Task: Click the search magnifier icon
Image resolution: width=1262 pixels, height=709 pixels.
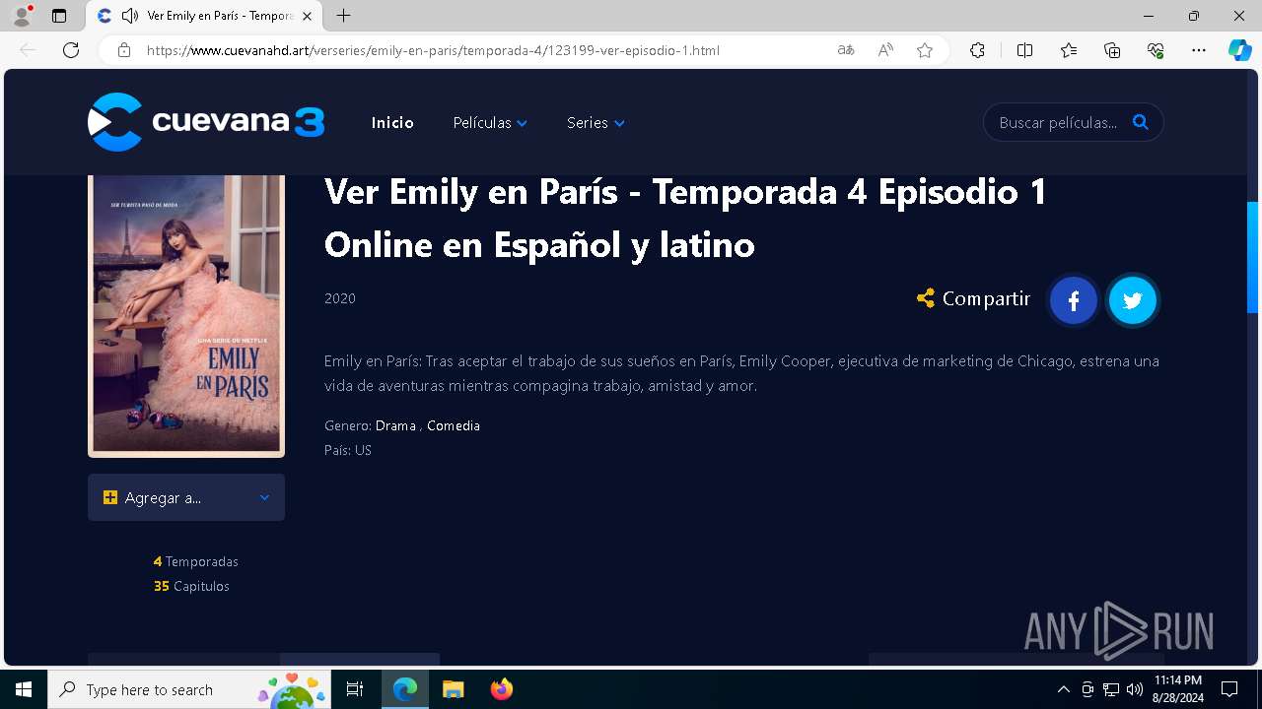Action: 1141,122
